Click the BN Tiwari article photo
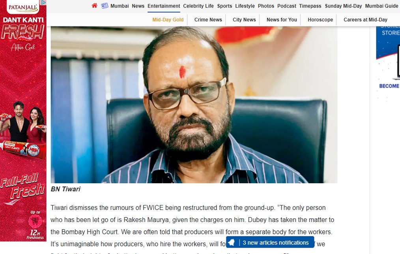400x254 pixels. 194,105
